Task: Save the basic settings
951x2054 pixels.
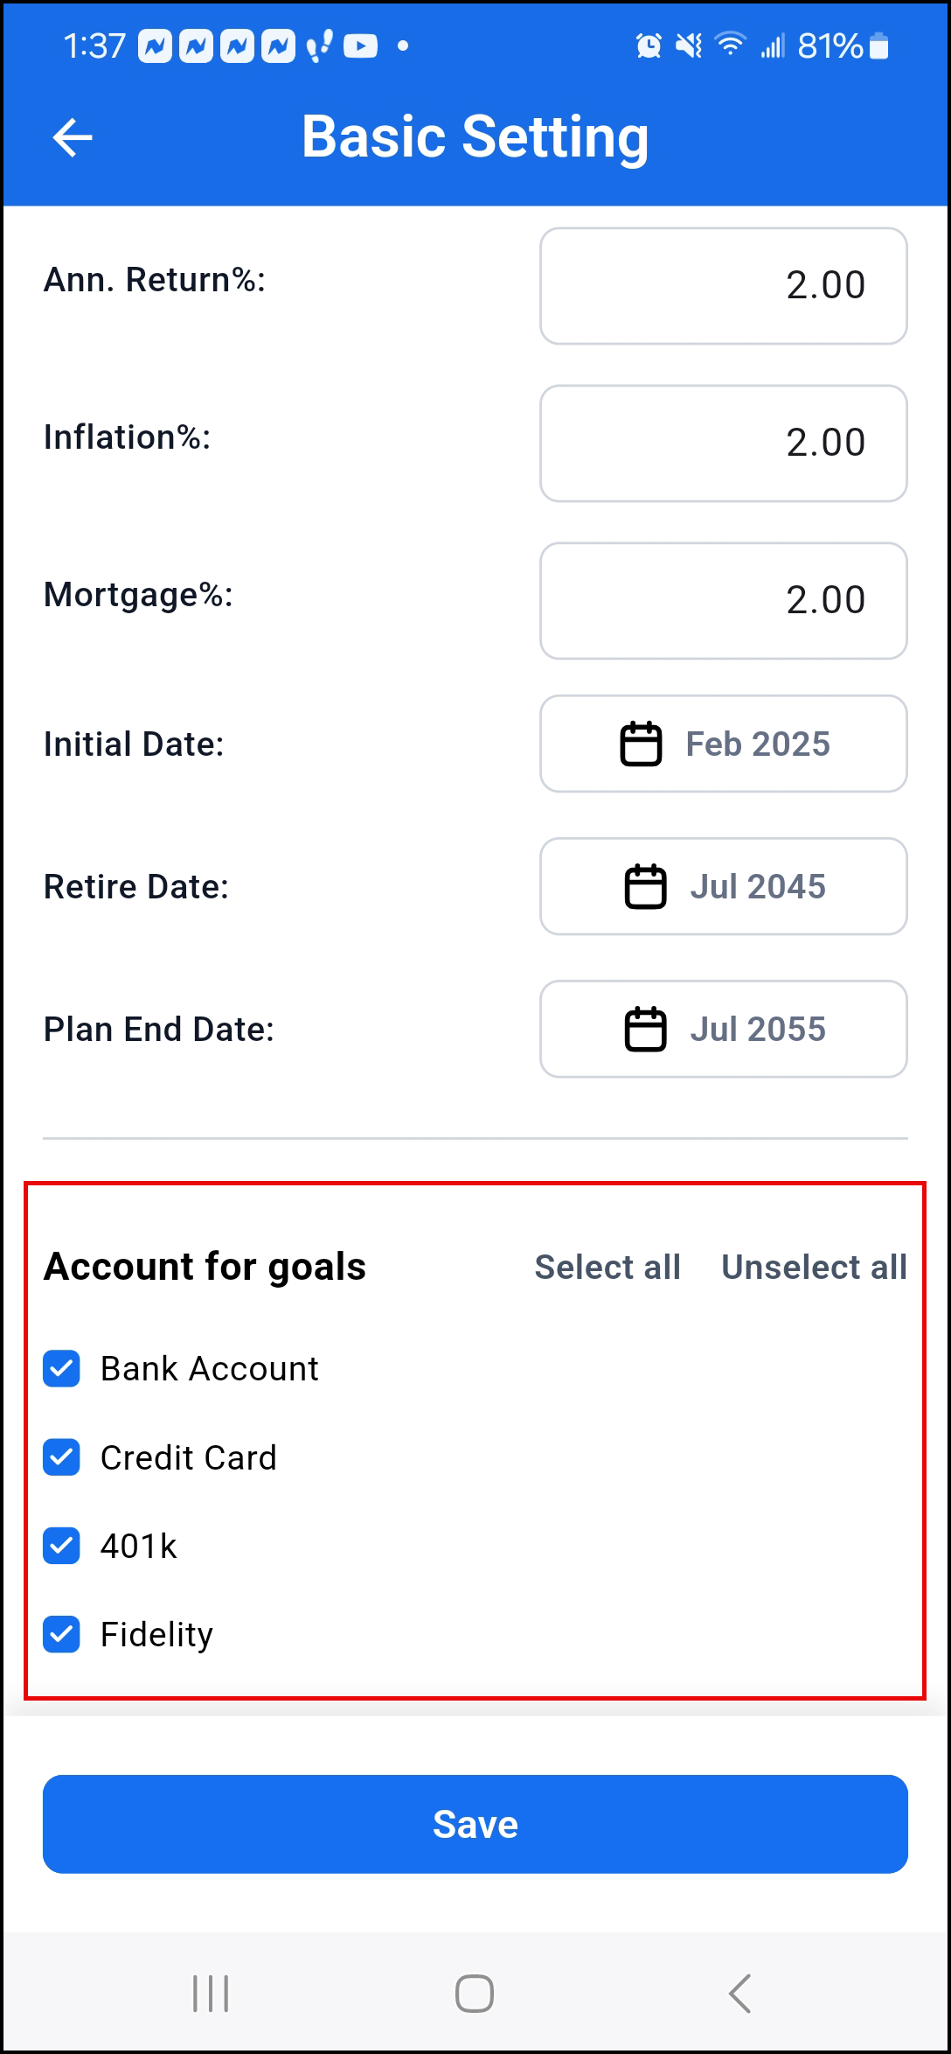Action: [x=475, y=1824]
